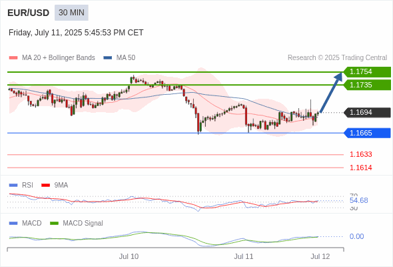Click the EUR/USD pair title
Image resolution: width=393 pixels, height=267 pixels.
coord(29,13)
